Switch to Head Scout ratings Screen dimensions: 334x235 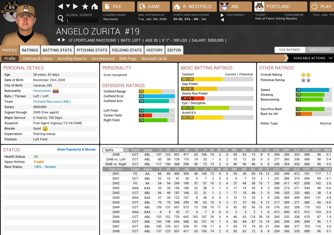(319, 50)
